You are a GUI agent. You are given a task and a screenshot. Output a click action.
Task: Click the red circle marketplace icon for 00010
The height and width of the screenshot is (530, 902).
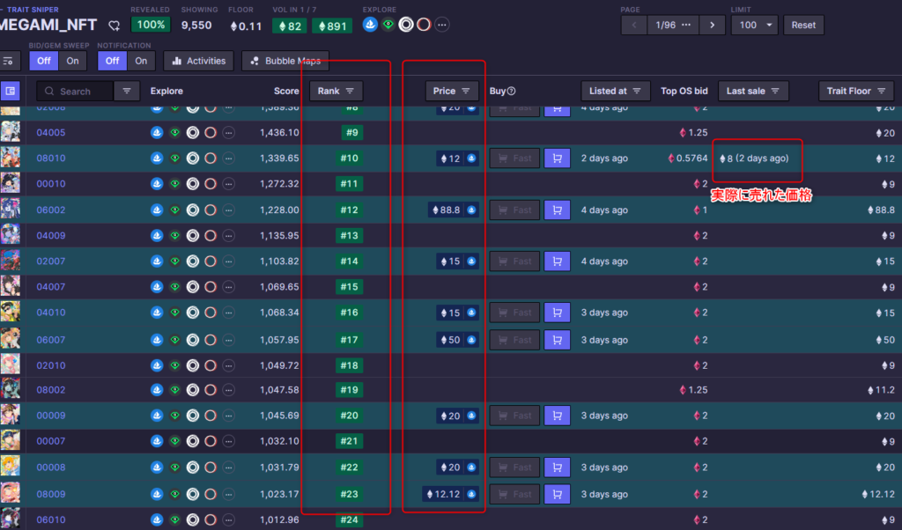coord(211,184)
